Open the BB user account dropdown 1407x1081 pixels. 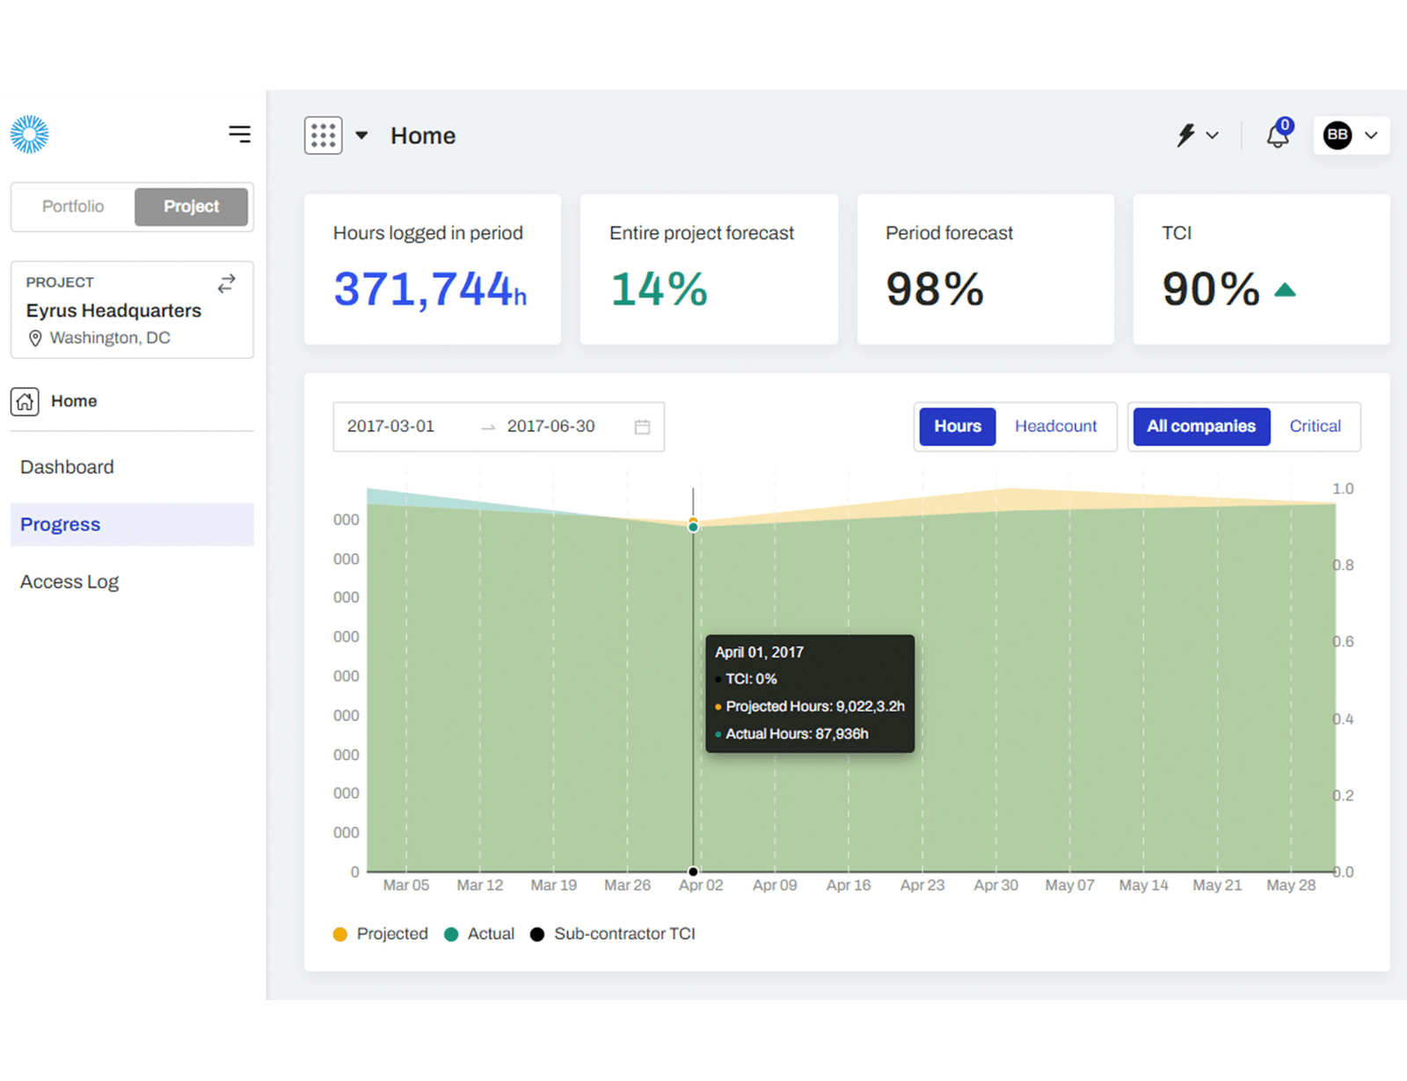point(1352,135)
